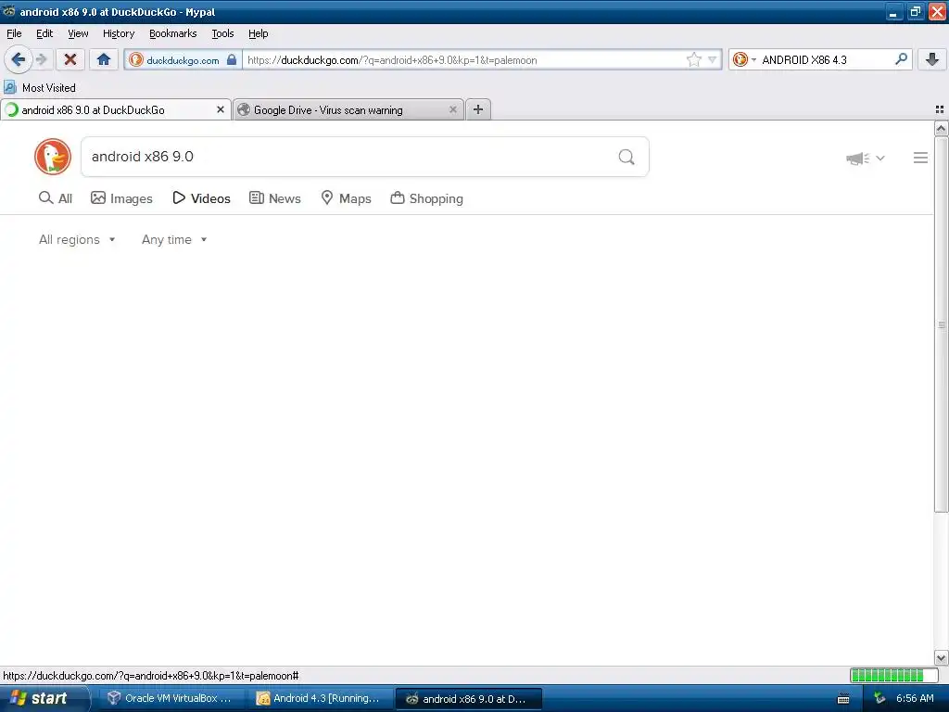Click the ANDROID X86 4.3 search field
This screenshot has height=712, width=949.
pyautogui.click(x=826, y=60)
